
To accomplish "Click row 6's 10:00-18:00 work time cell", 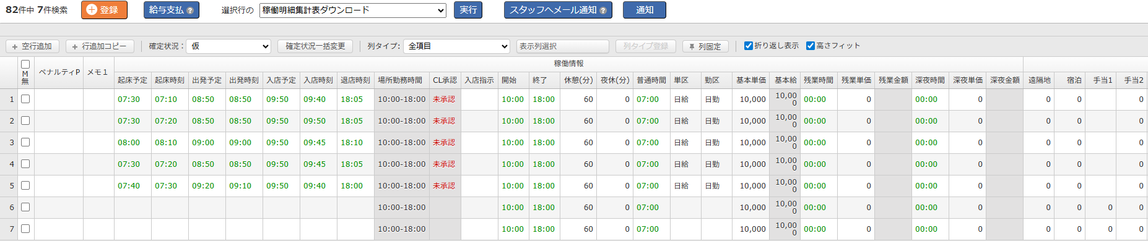I will [x=401, y=207].
